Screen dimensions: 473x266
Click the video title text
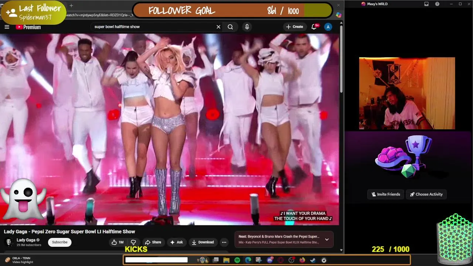point(69,232)
